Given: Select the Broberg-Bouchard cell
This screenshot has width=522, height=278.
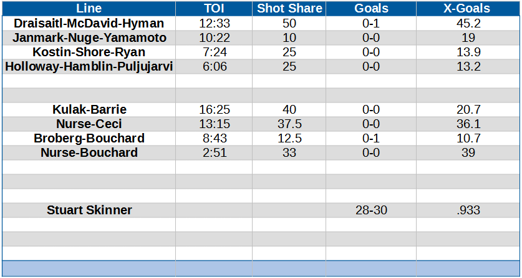Looking at the screenshot, I should click(89, 138).
